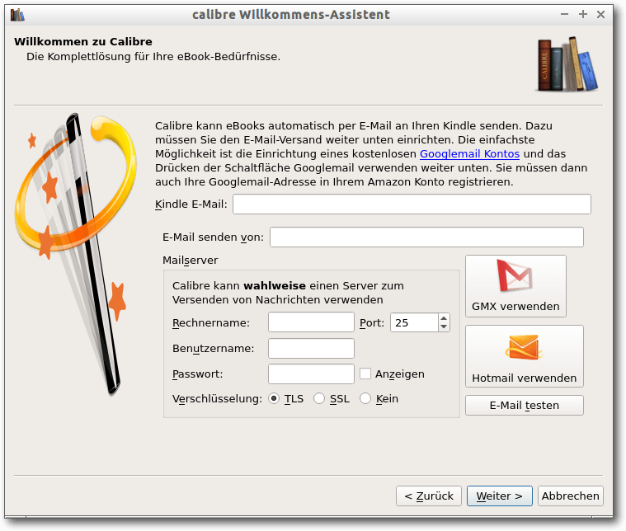
Task: Click the Port number field showing 25
Action: point(414,322)
